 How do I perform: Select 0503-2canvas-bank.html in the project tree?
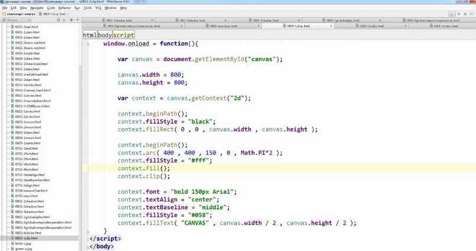coord(33,90)
